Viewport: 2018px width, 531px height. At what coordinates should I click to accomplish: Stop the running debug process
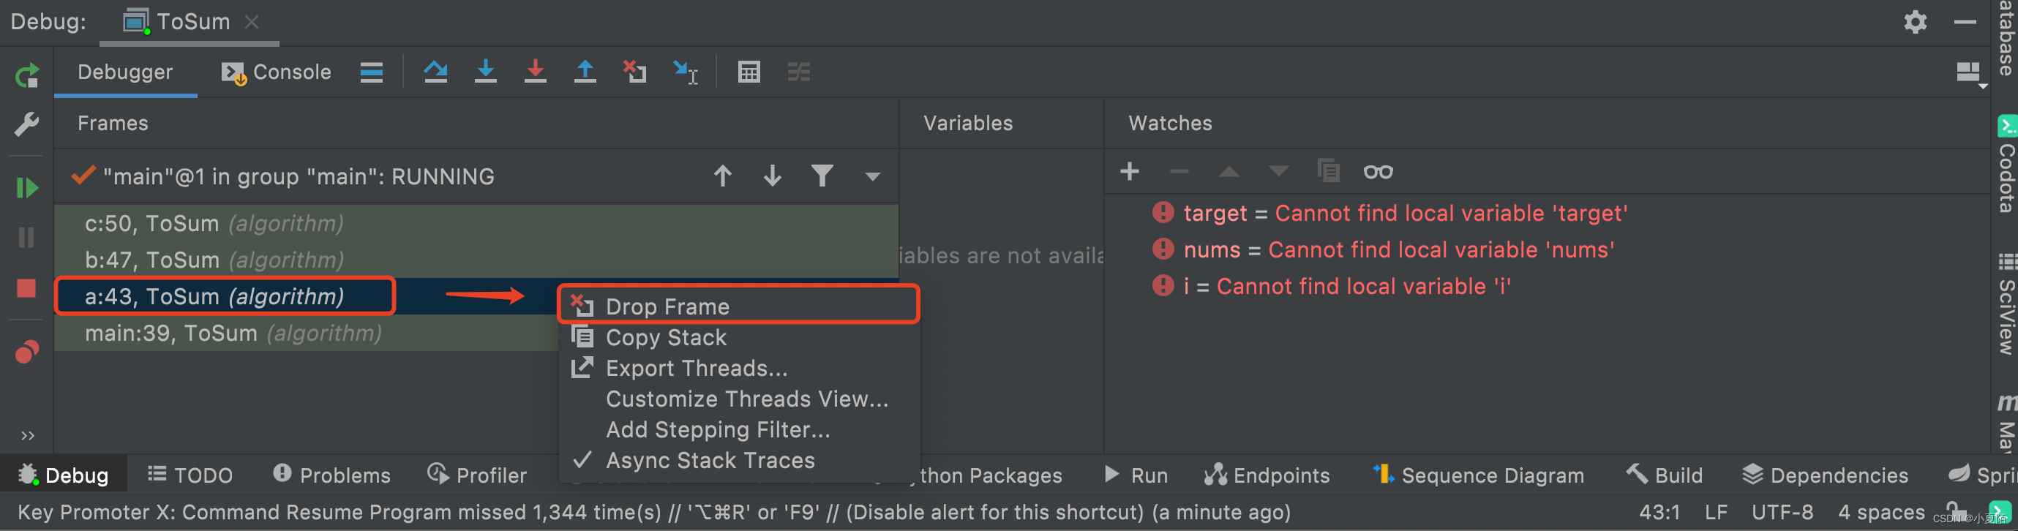[x=26, y=288]
